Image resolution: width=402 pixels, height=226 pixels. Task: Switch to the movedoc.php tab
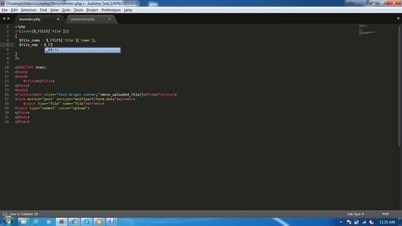point(30,19)
